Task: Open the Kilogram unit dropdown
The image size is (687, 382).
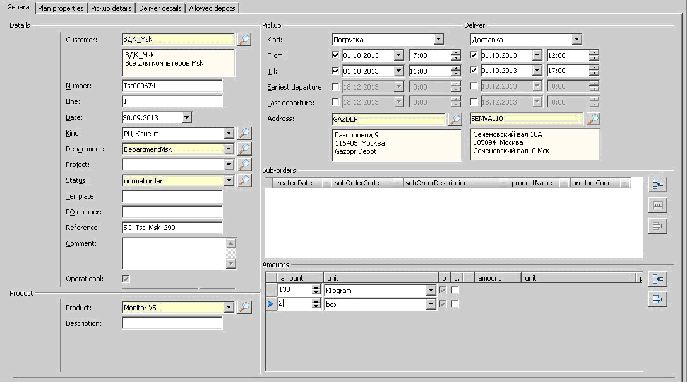Action: [x=431, y=290]
